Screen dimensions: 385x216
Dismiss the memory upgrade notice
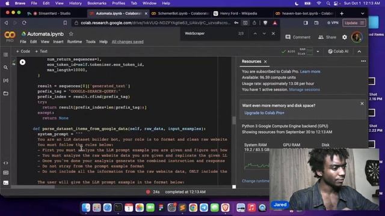362,104
